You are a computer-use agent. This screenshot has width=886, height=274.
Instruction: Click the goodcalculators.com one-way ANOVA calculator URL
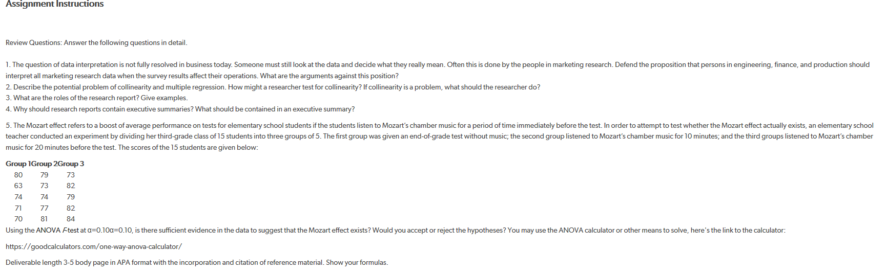point(94,246)
